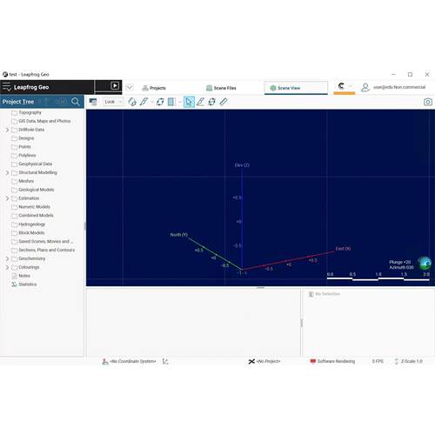The width and height of the screenshot is (435, 435).
Task: Activate the Select objects arrow tool
Action: pos(189,102)
